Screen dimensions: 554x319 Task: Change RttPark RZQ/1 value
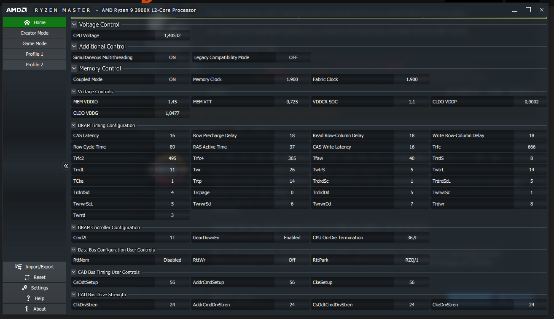coord(412,260)
